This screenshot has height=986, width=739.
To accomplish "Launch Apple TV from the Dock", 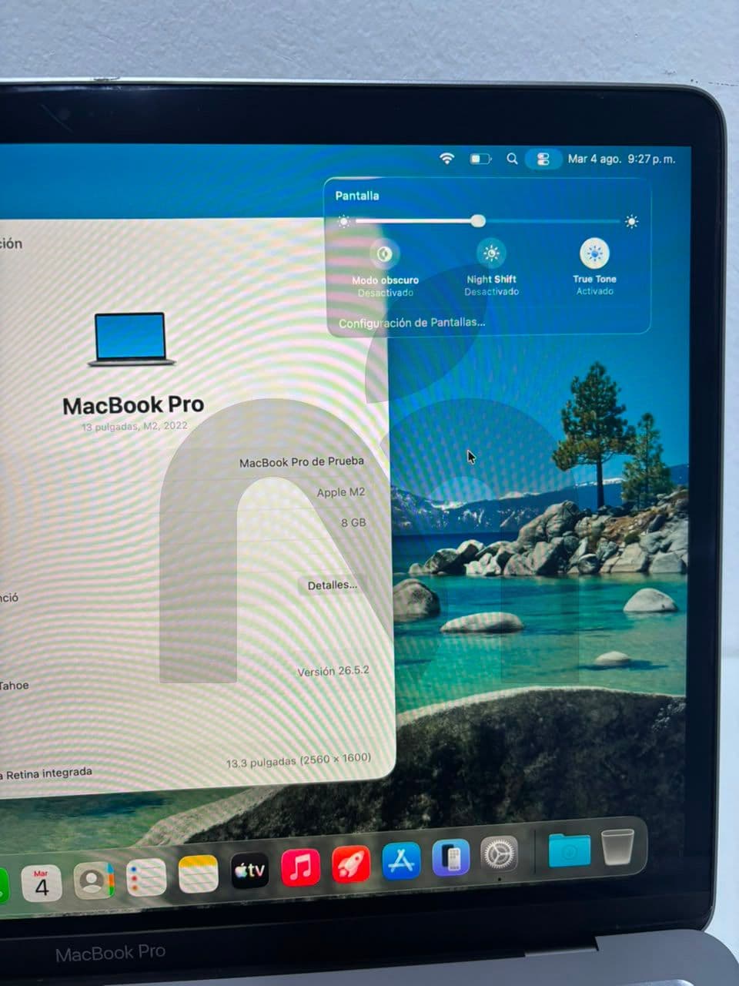I will tap(250, 871).
